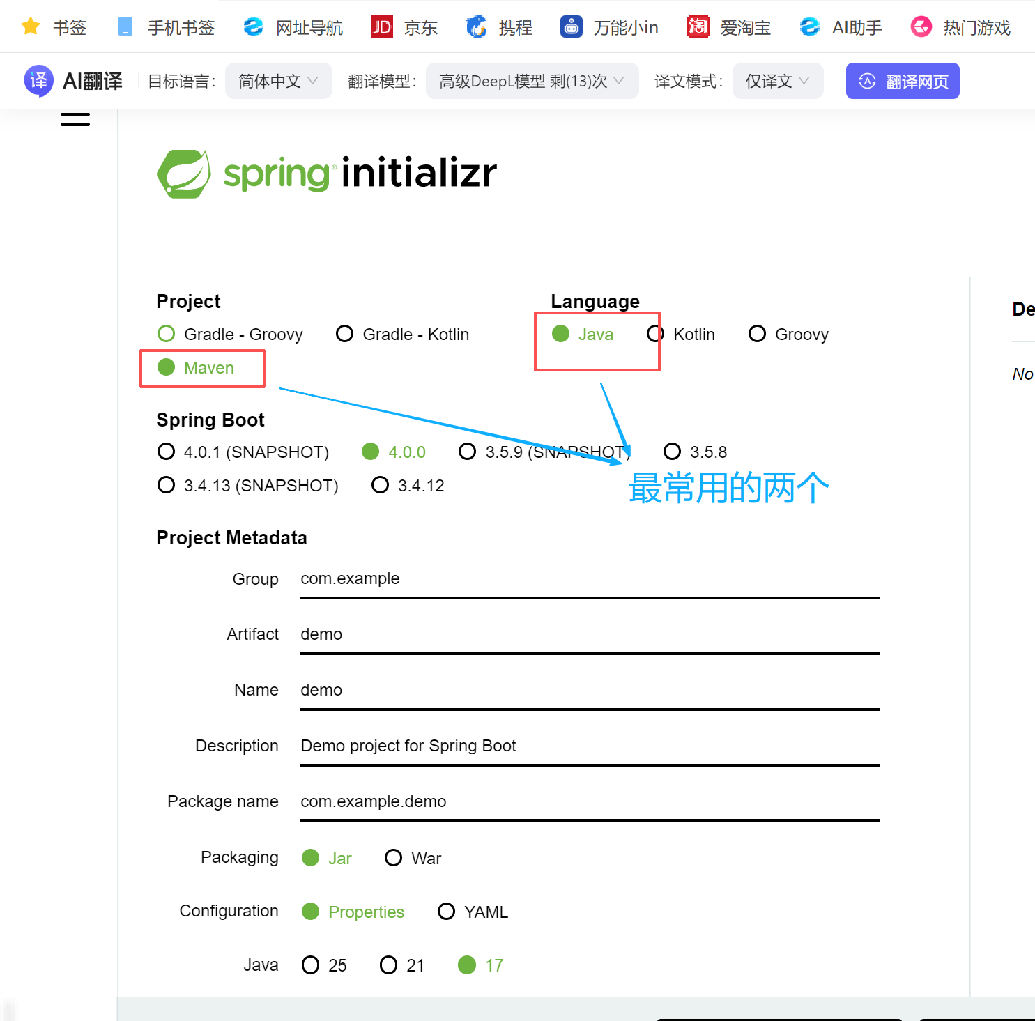Click the Spring Boot section heading
Viewport: 1035px width, 1021px height.
click(x=210, y=420)
